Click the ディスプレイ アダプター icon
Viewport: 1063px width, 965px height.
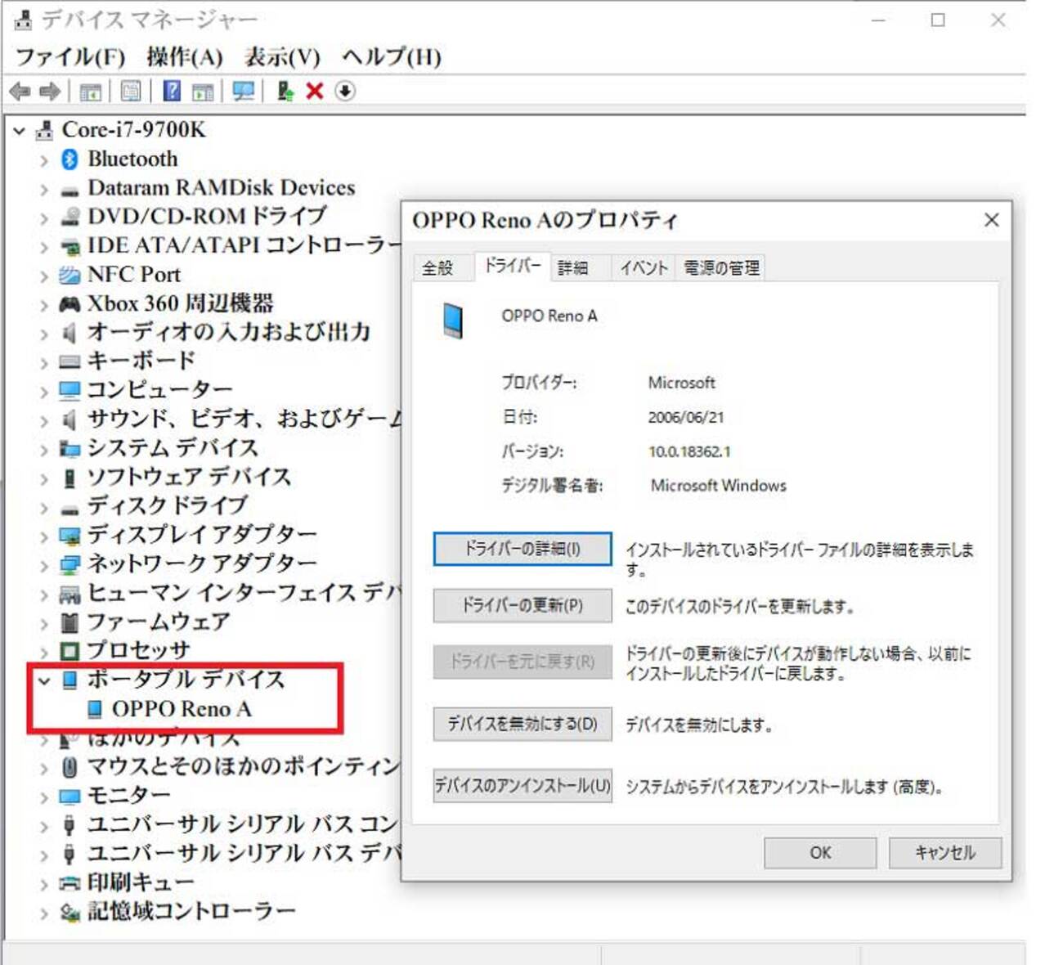pyautogui.click(x=70, y=536)
